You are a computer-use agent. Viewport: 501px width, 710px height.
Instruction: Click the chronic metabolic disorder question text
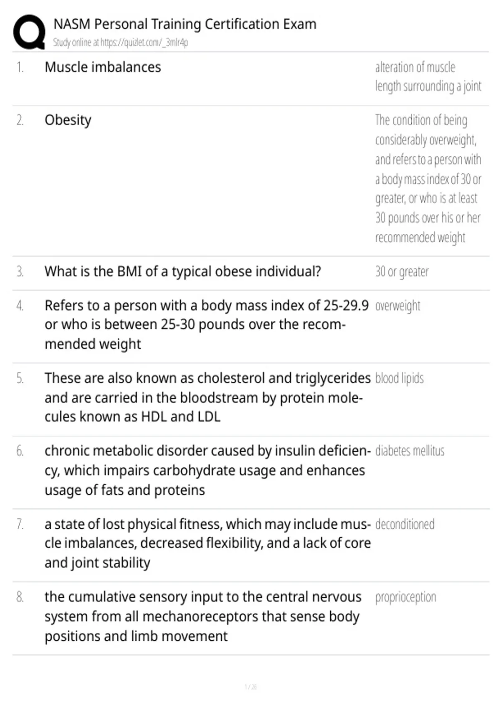coord(207,470)
